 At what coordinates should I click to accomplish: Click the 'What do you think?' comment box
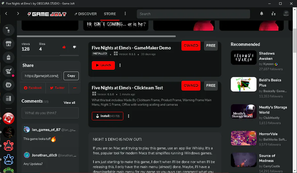[x=50, y=113]
